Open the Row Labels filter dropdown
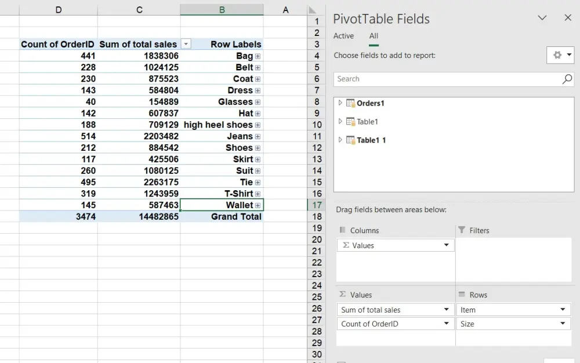Screen dimensions: 580x363 coord(187,44)
